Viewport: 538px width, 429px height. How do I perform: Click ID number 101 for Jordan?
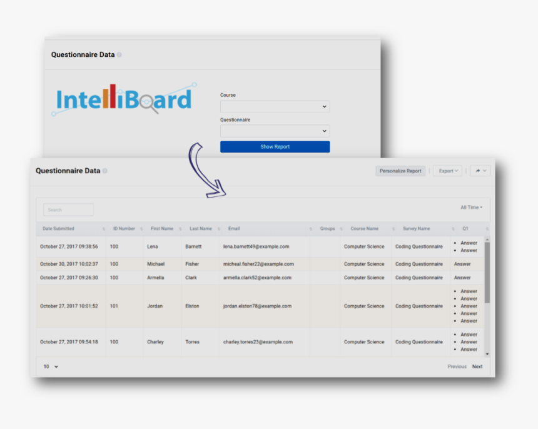pyautogui.click(x=114, y=306)
